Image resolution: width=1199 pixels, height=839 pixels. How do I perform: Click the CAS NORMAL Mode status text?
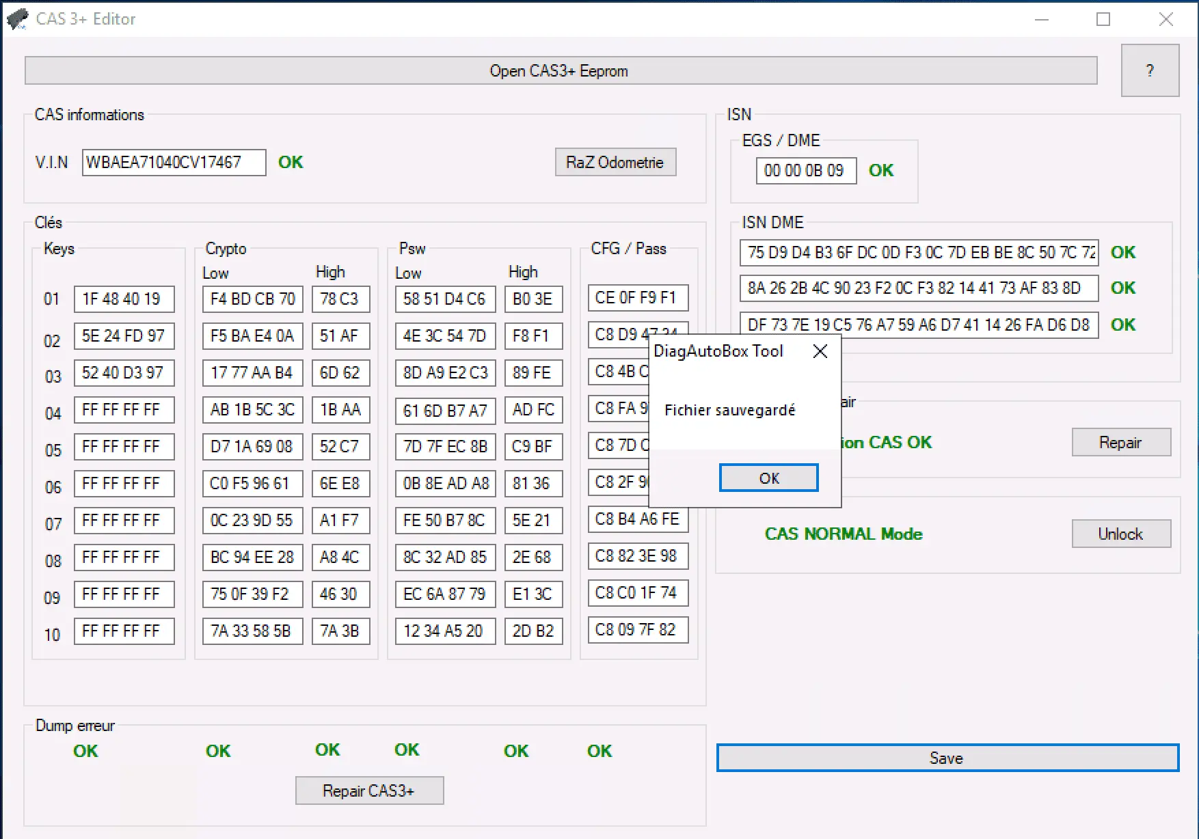[844, 534]
